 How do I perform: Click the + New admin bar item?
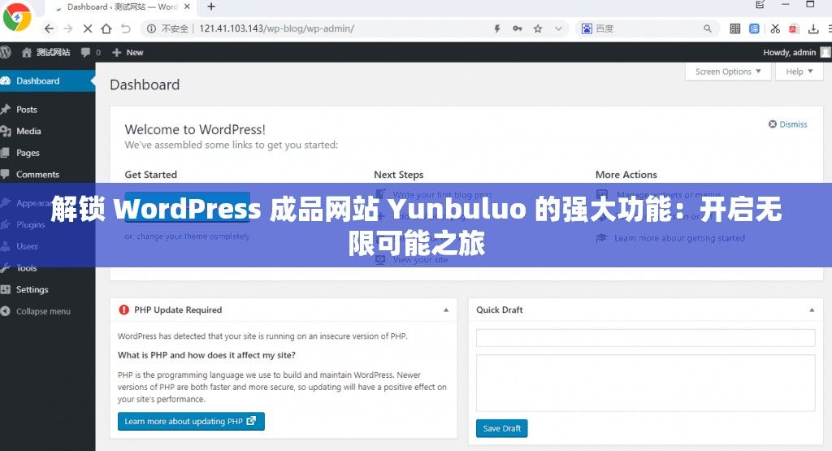(x=128, y=52)
